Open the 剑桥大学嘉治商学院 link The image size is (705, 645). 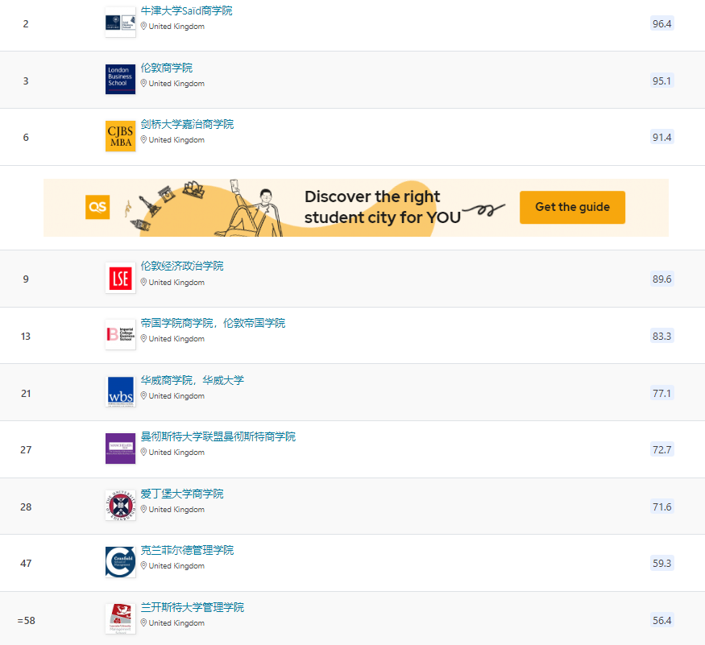coord(187,125)
